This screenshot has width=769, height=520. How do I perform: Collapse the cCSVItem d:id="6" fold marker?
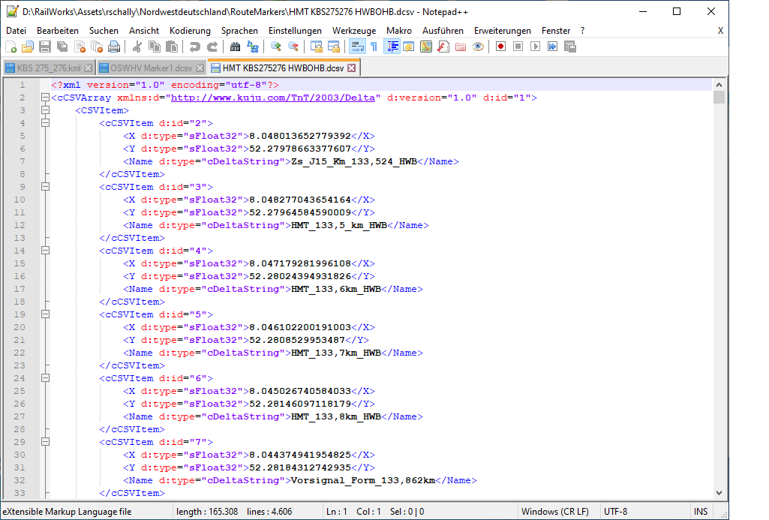(45, 378)
